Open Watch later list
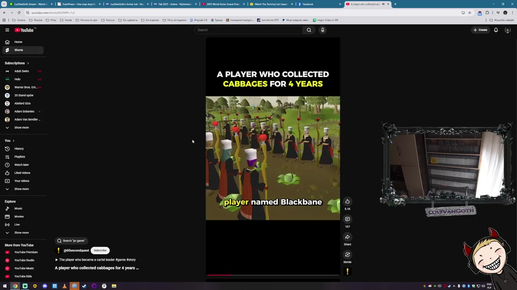 tap(23, 165)
